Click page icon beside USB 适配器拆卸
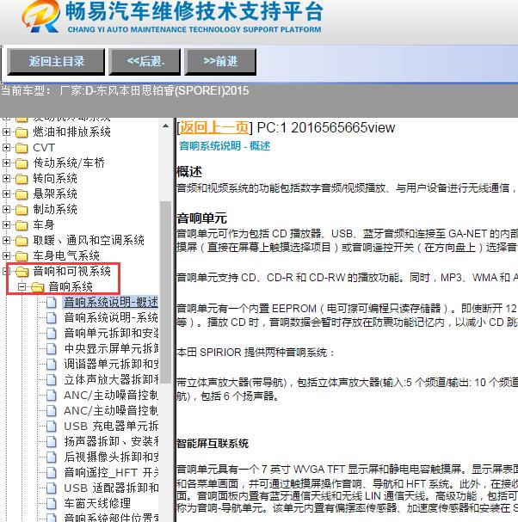Screen dimensions: 518x522 coord(52,488)
